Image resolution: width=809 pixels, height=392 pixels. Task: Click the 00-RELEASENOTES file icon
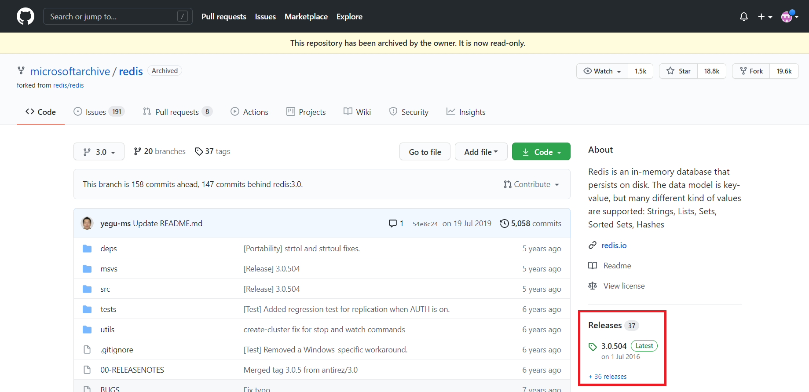point(87,370)
